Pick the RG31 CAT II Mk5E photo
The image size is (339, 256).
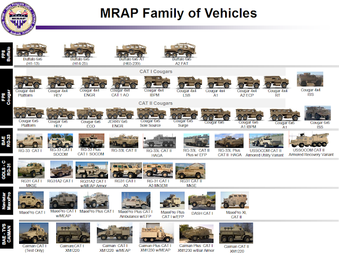(190, 171)
